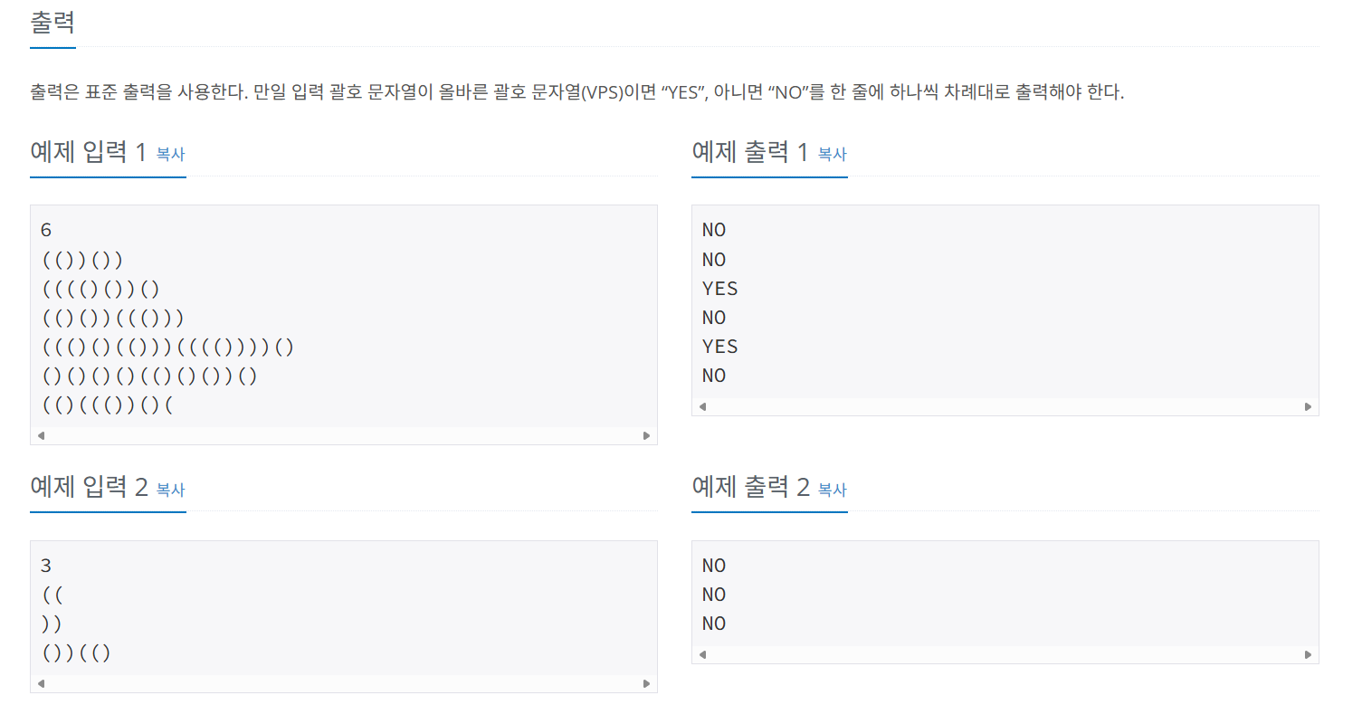Click inside the example input 1 code box
Image resolution: width=1362 pixels, height=724 pixels.
[344, 317]
